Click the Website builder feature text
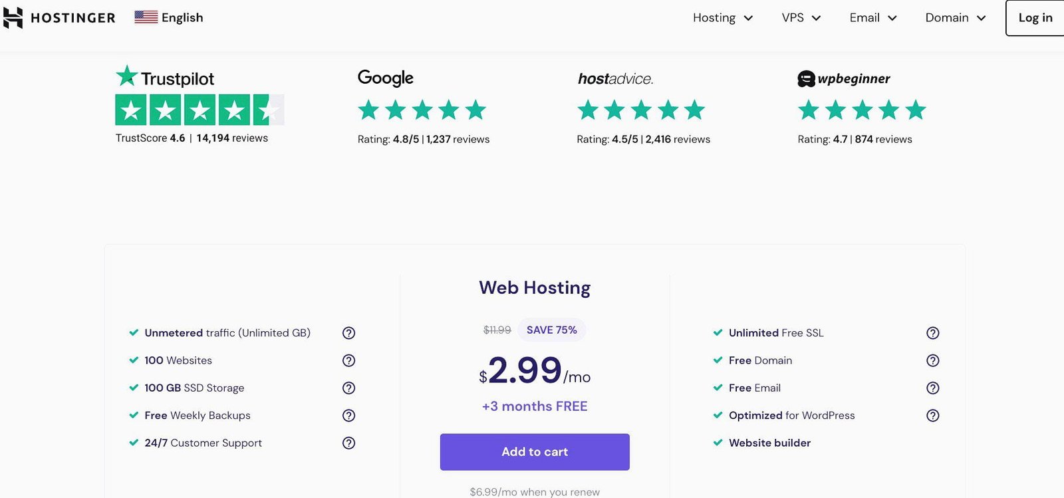The height and width of the screenshot is (498, 1064). pos(769,443)
